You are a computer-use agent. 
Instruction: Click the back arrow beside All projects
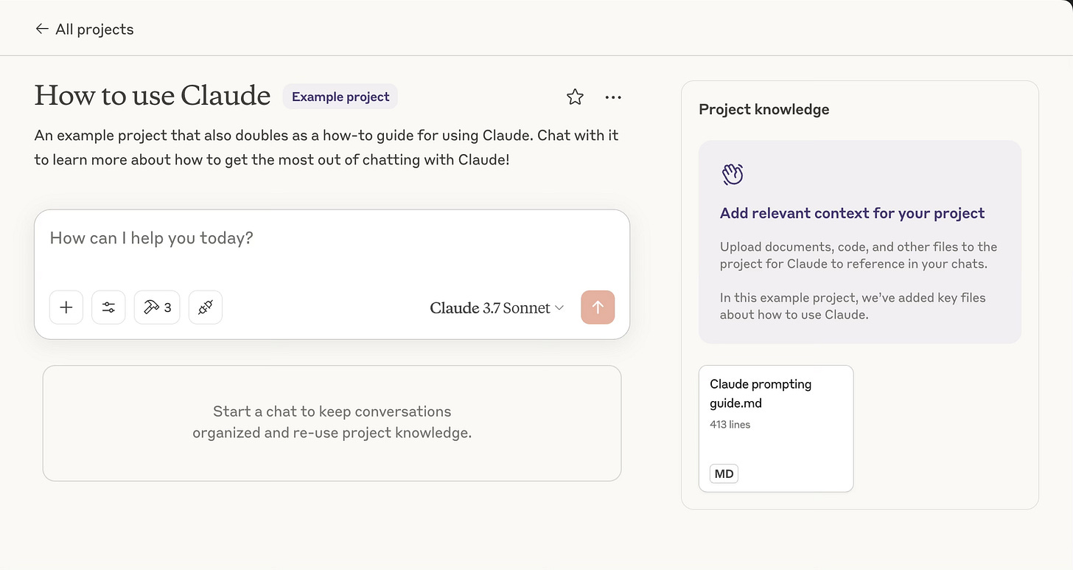pos(41,29)
